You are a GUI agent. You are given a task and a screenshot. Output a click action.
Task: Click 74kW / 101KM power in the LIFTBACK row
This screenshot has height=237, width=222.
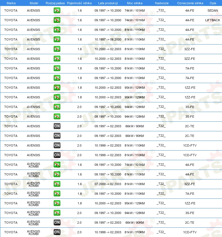click(x=135, y=20)
